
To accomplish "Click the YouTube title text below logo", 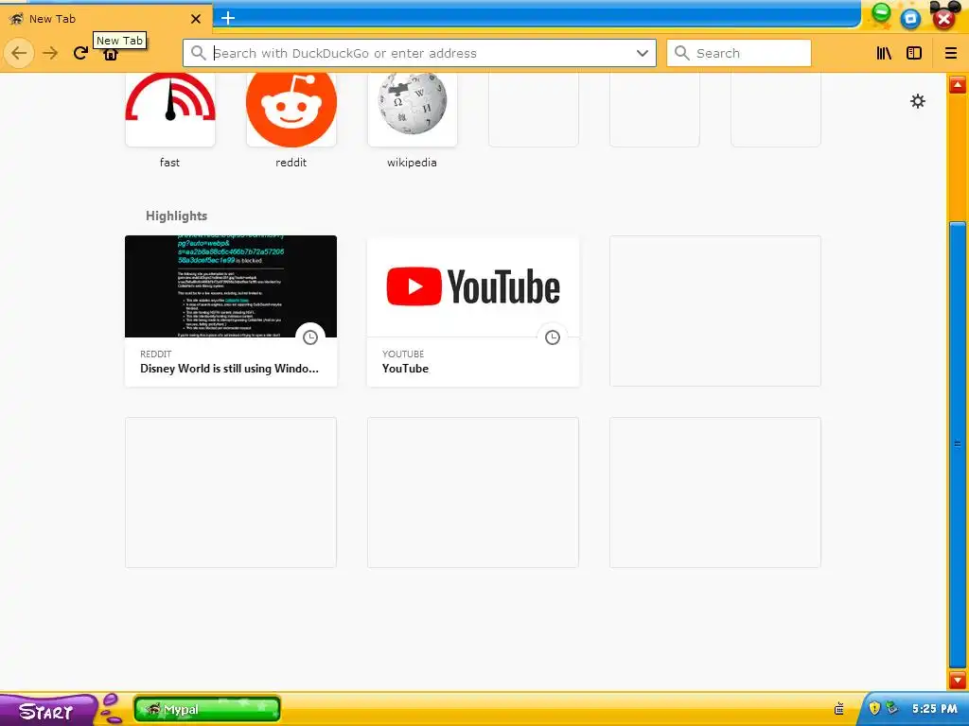I will (x=405, y=369).
